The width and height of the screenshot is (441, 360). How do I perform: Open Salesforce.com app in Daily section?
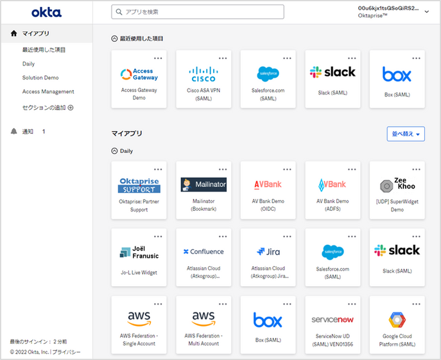tap(333, 258)
